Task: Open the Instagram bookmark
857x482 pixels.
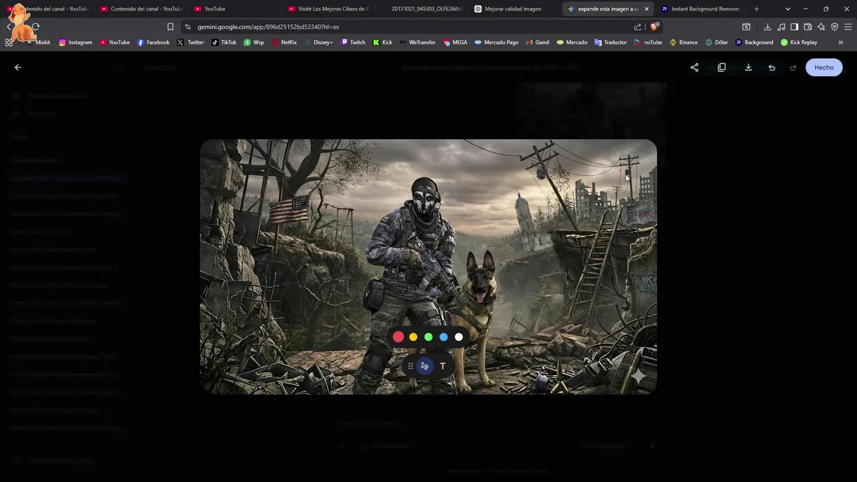Action: (76, 42)
